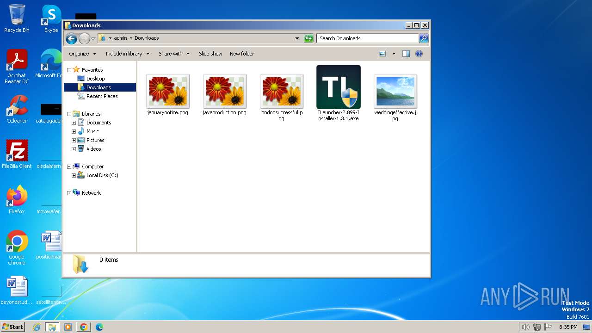592x333 pixels.
Task: Click Action Center flag in tray
Action: click(x=549, y=327)
